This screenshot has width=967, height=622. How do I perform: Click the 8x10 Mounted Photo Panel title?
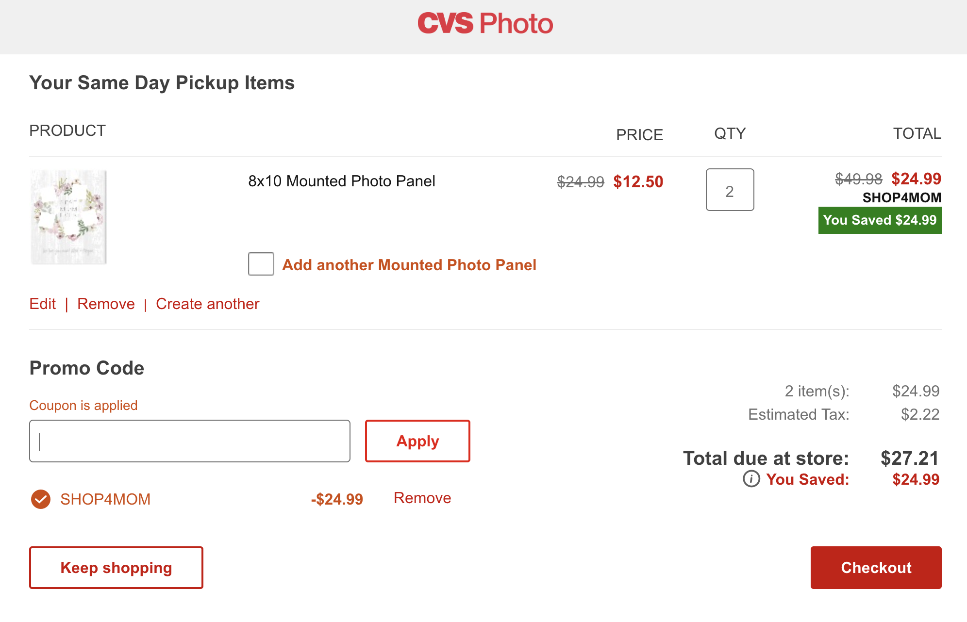(x=342, y=181)
